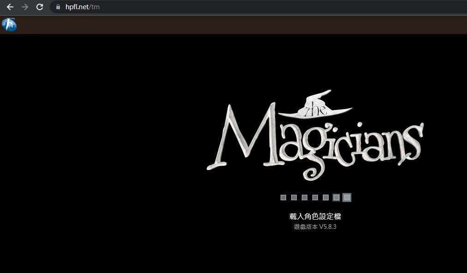View site info via the padlock icon

pos(58,7)
